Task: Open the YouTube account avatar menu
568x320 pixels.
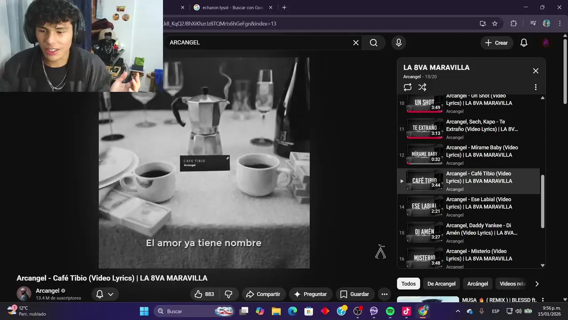Action: pos(546,43)
